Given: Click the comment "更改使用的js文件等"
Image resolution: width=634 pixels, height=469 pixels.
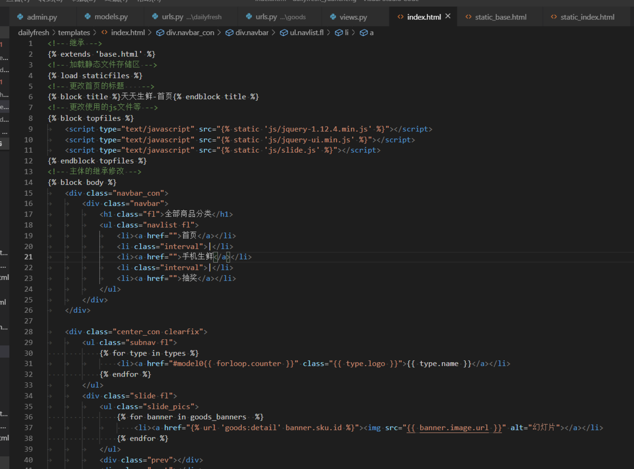Looking at the screenshot, I should pyautogui.click(x=105, y=107).
